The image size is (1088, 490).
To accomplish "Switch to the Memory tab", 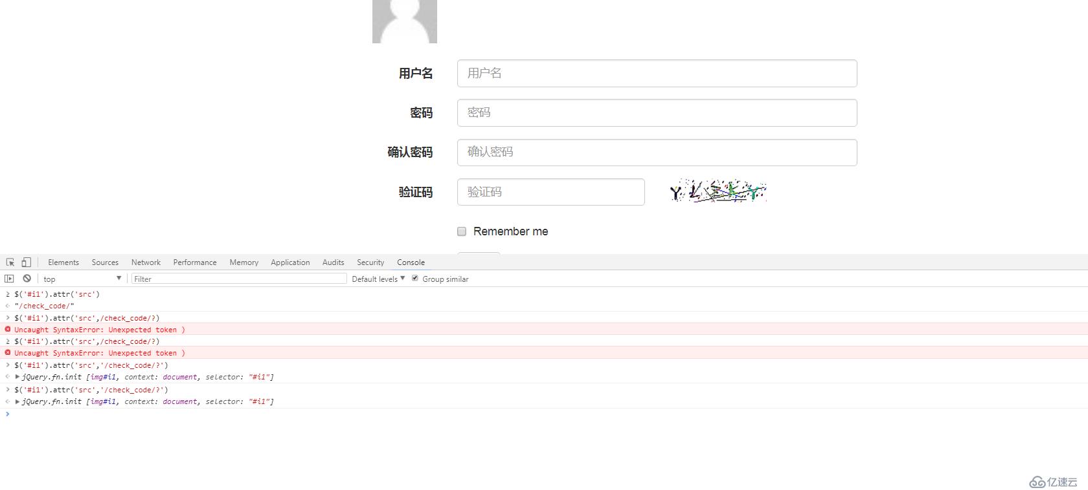I will click(244, 262).
